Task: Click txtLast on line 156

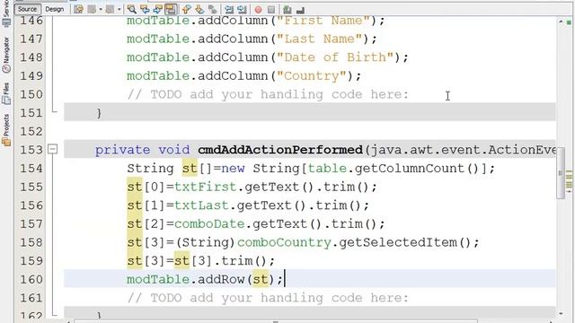Action: [x=201, y=205]
